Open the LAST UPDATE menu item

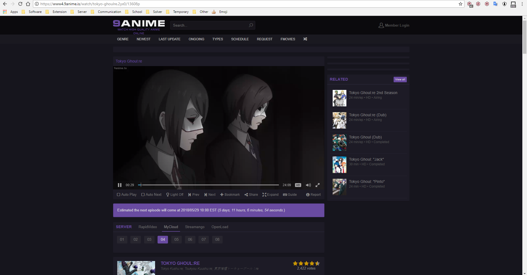click(x=169, y=39)
